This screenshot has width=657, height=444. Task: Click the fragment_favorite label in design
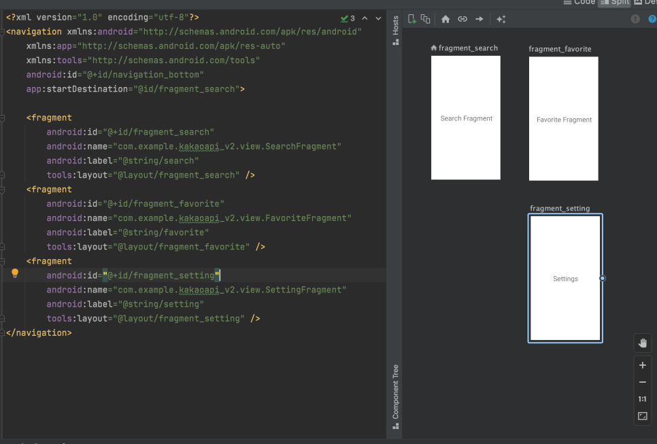coord(560,49)
